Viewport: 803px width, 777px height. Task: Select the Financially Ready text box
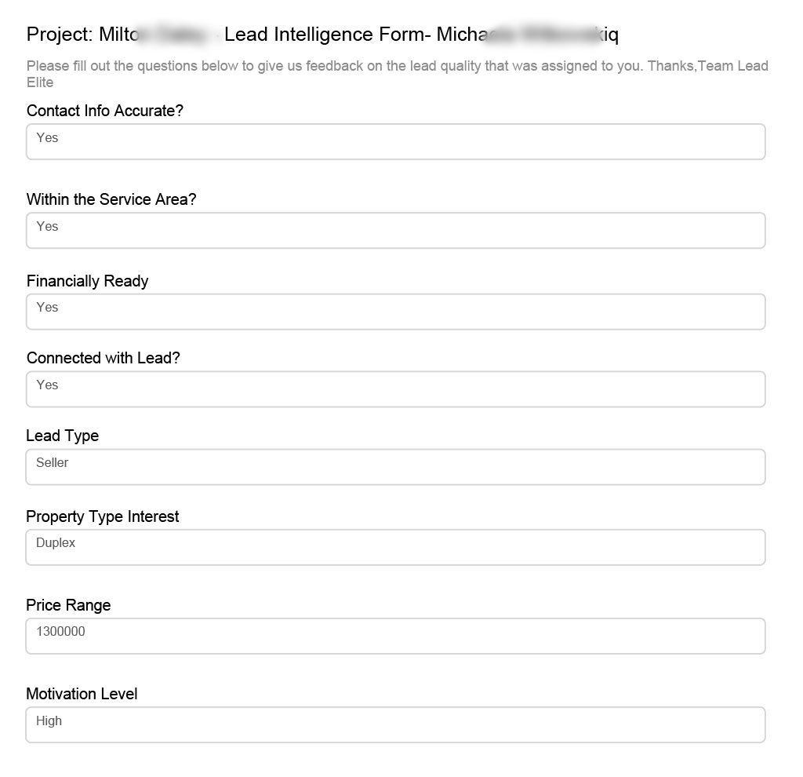point(395,312)
